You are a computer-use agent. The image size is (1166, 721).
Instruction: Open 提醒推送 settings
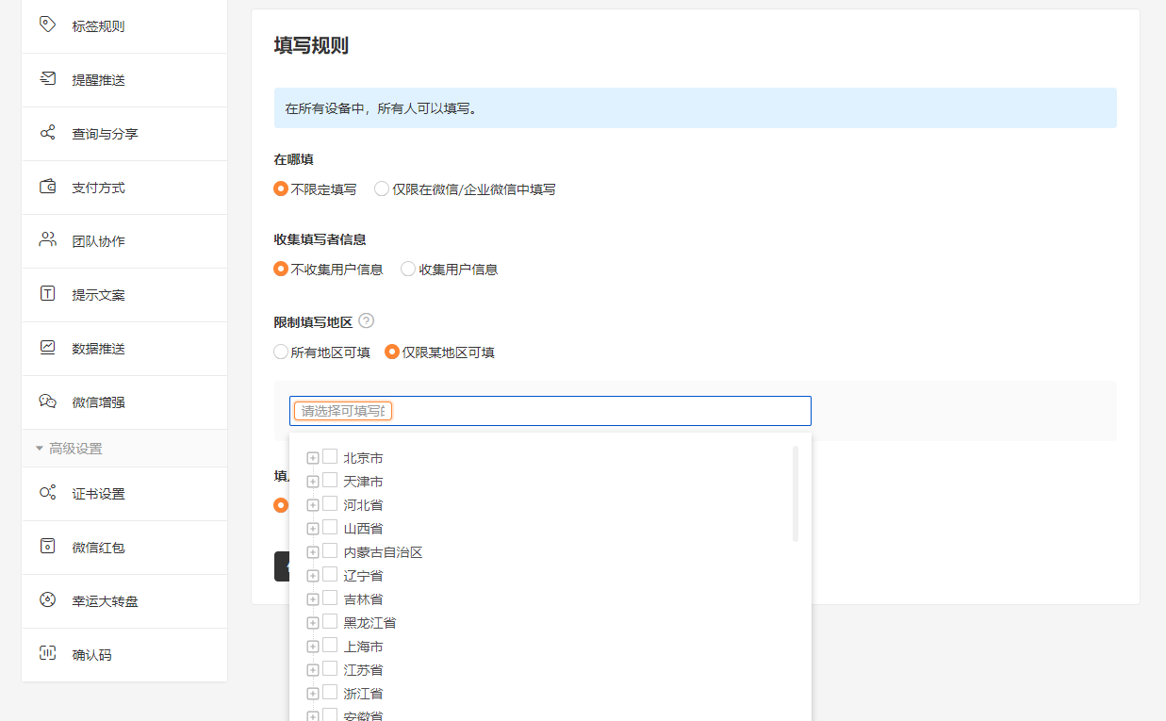click(x=124, y=80)
